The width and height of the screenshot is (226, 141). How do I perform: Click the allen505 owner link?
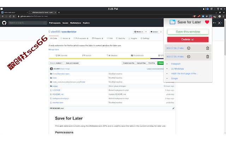coord(55,32)
